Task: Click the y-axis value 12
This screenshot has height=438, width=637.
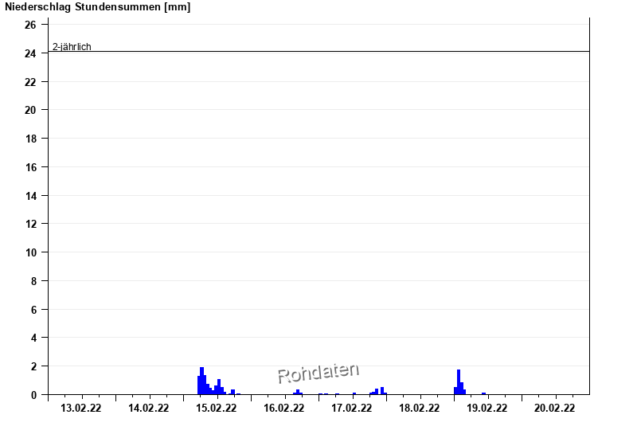Action: pos(30,224)
